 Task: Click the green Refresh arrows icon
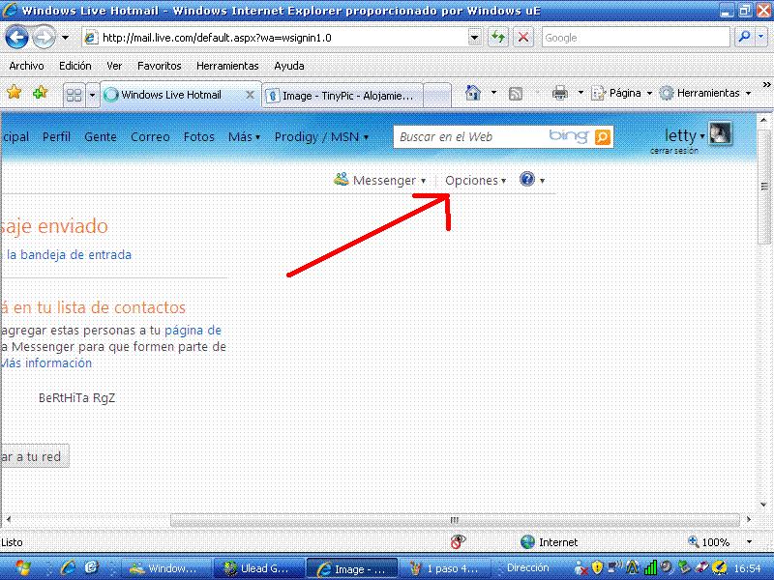498,38
